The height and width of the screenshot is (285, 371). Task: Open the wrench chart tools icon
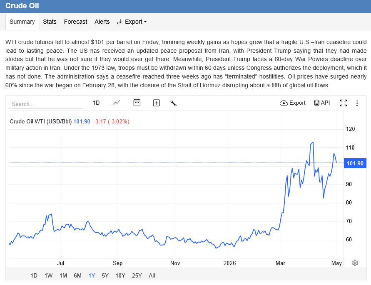pos(174,103)
